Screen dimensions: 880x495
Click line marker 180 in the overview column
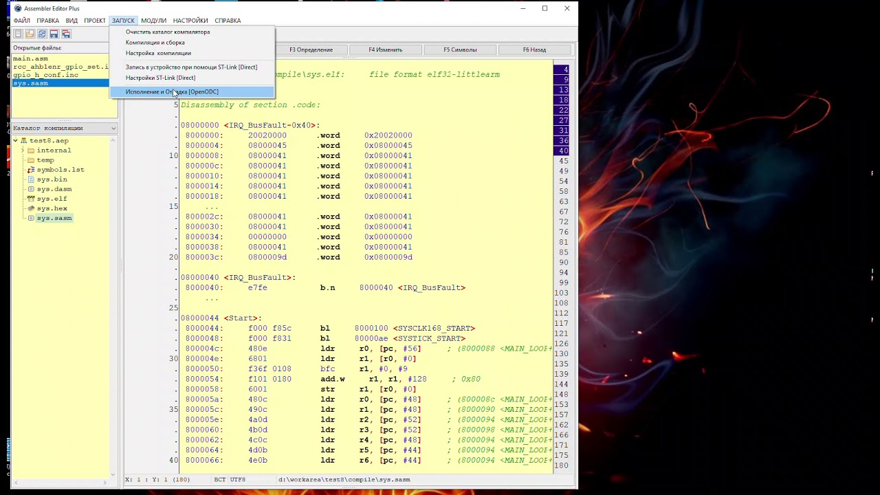tap(562, 465)
